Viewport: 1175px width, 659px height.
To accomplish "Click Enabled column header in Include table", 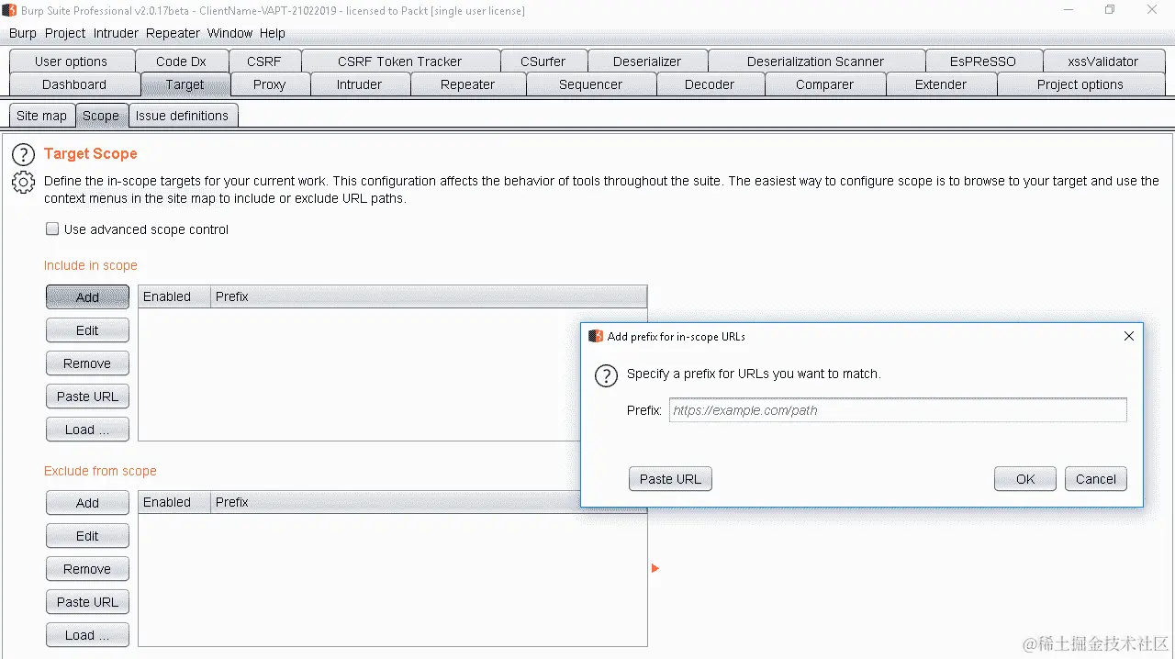I will coord(174,296).
